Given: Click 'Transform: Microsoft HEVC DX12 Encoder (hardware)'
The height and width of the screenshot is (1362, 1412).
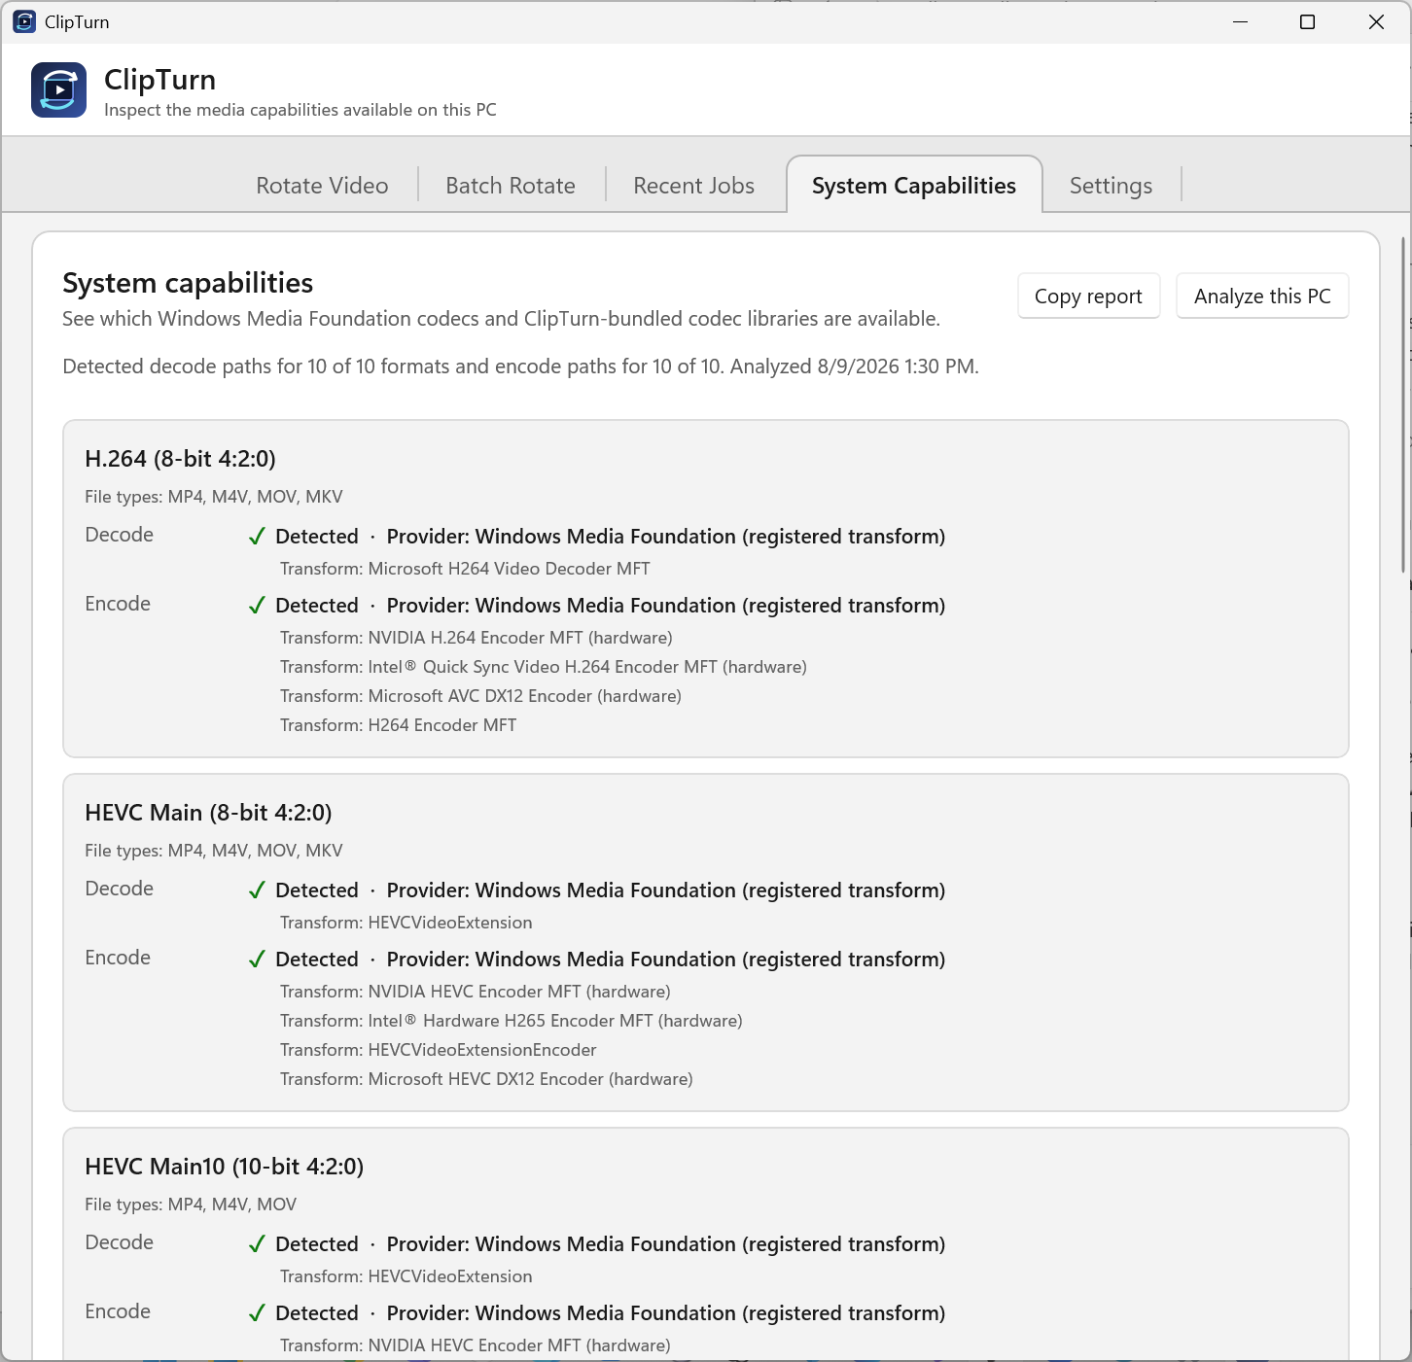Looking at the screenshot, I should click(x=486, y=1079).
